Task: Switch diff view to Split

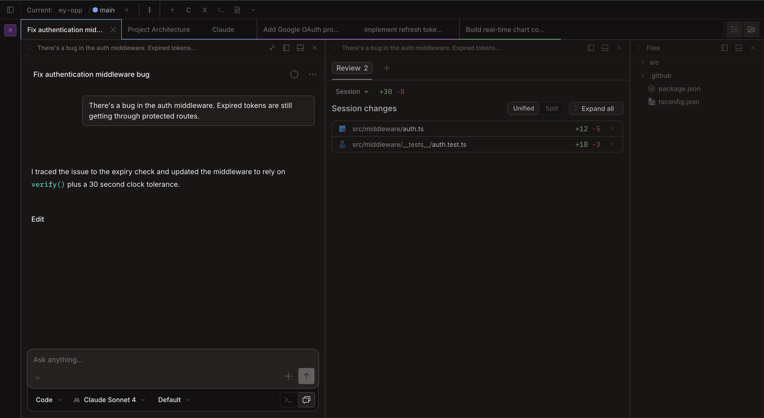Action: click(552, 108)
